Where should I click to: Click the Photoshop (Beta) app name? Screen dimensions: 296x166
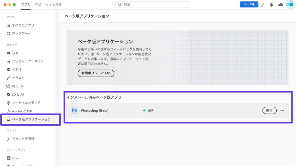point(95,111)
